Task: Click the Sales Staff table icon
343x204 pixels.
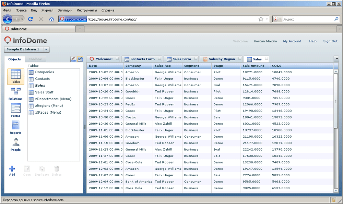Action: coord(31,92)
